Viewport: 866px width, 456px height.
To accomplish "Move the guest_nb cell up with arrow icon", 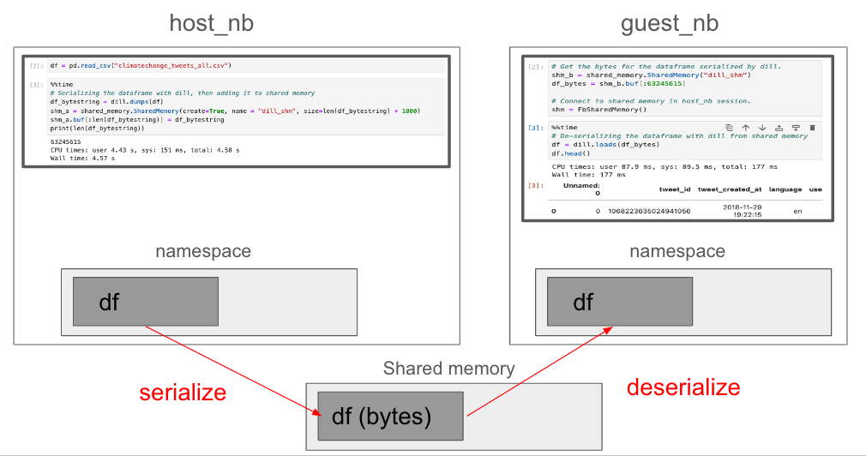I will coord(746,128).
